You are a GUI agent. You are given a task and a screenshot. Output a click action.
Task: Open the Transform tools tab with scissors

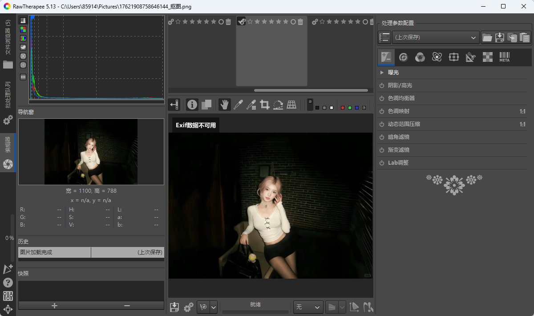(471, 57)
